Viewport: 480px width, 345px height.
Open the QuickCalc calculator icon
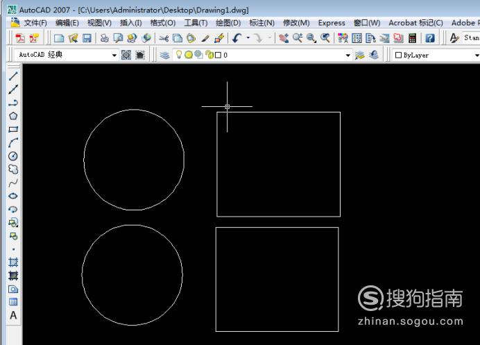click(x=412, y=38)
